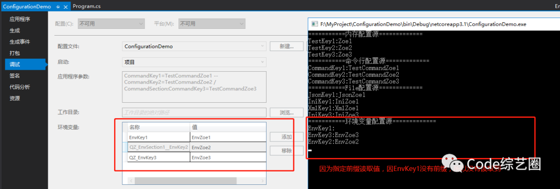
Task: Click the EnvKey2:EnvZoe2 console line
Action: [333, 141]
